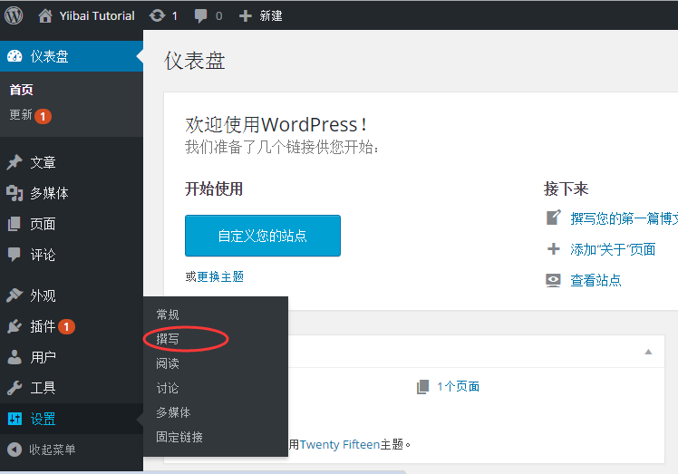Open the 评论 sidebar menu label
The height and width of the screenshot is (474, 678).
tap(43, 255)
